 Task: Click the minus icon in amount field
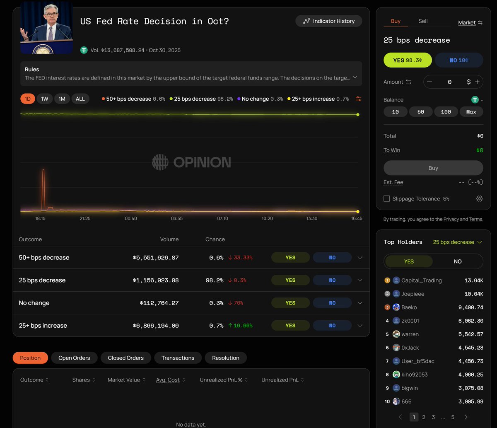click(429, 82)
